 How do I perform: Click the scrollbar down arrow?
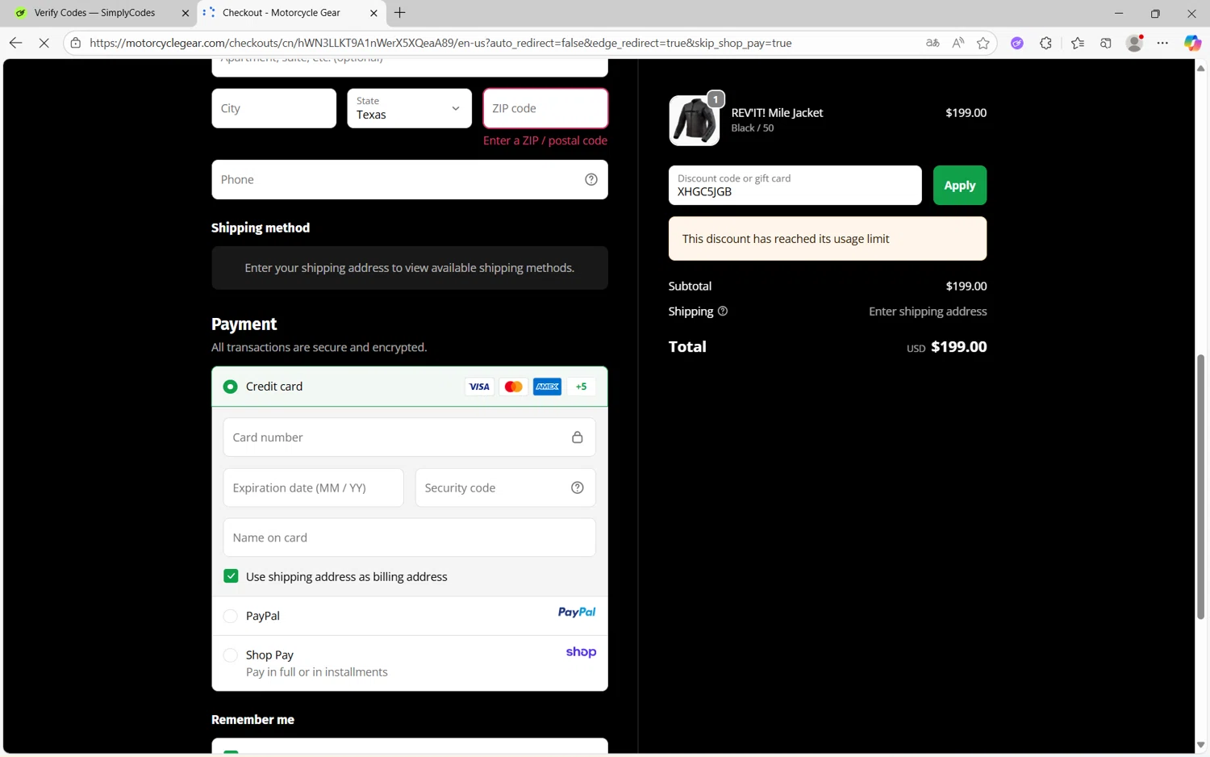click(x=1200, y=745)
